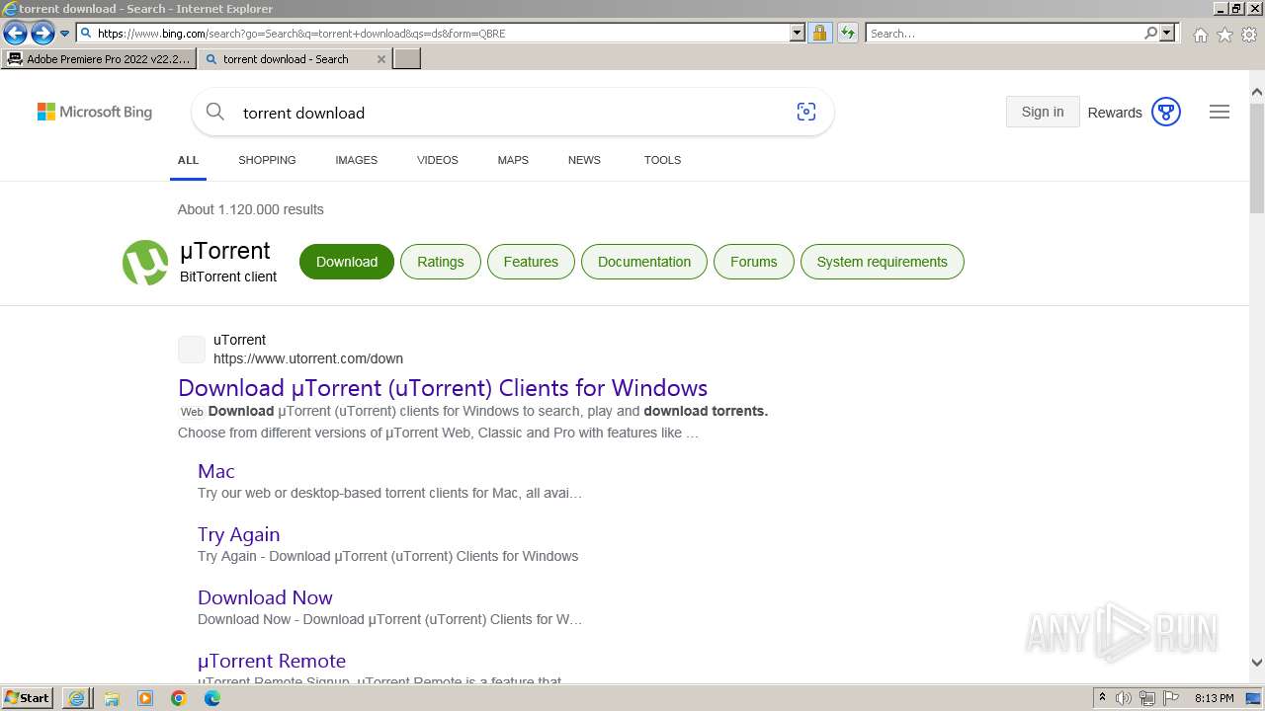Open the Rewards link
The image size is (1265, 711).
tap(1115, 113)
